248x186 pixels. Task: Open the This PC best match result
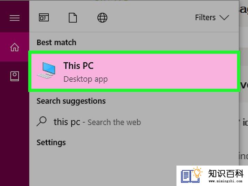point(134,71)
